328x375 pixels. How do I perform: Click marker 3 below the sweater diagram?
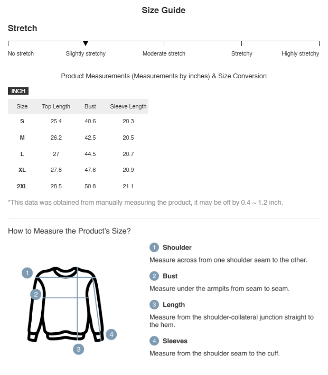tap(78, 349)
